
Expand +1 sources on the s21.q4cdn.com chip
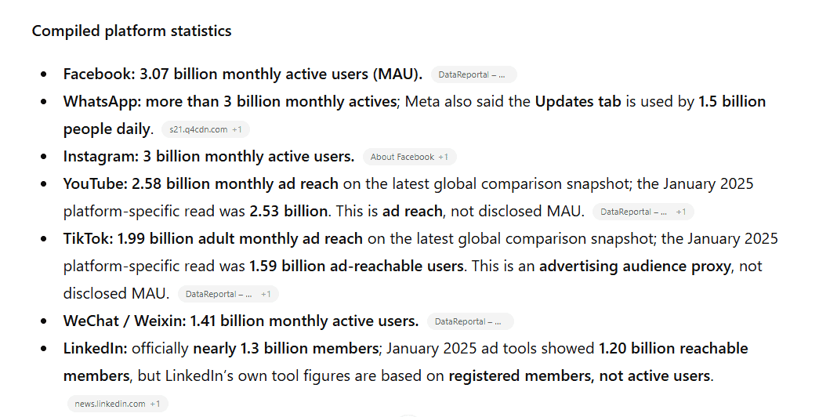pos(237,129)
